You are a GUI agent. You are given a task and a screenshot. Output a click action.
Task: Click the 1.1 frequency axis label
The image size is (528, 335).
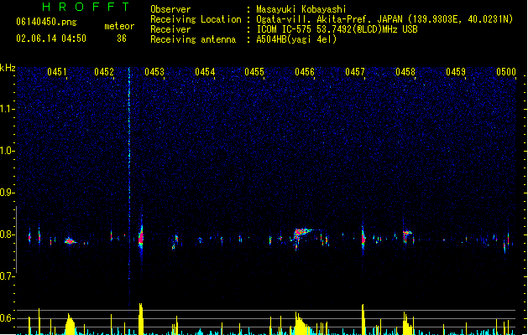click(7, 109)
